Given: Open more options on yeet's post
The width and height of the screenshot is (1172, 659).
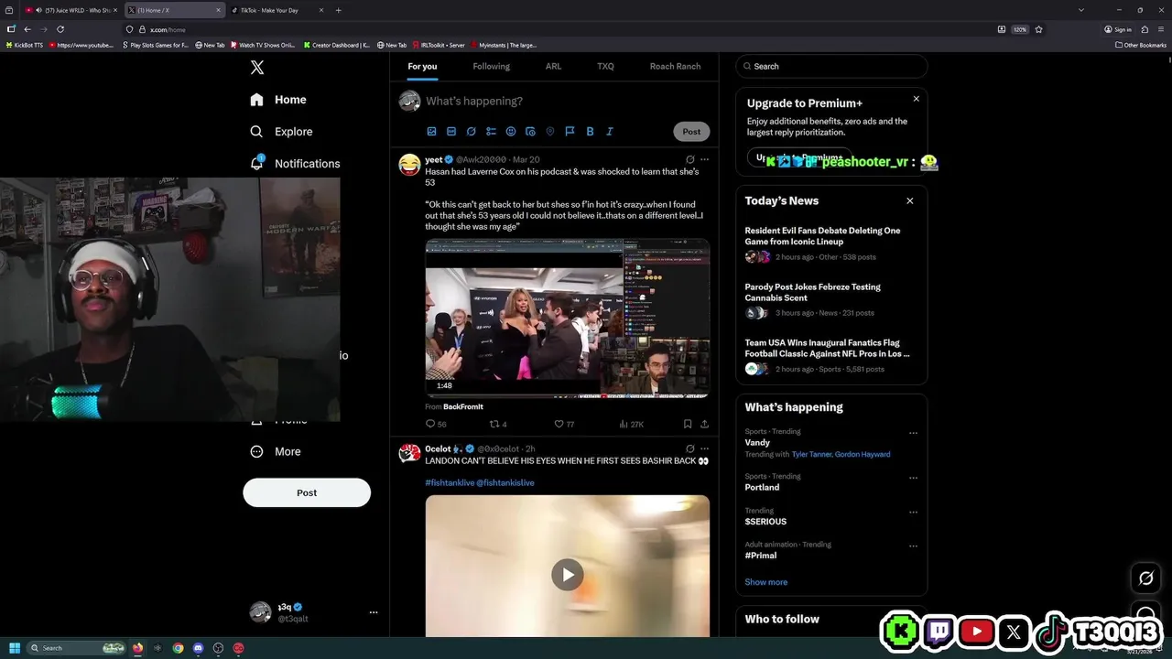Looking at the screenshot, I should 704,159.
